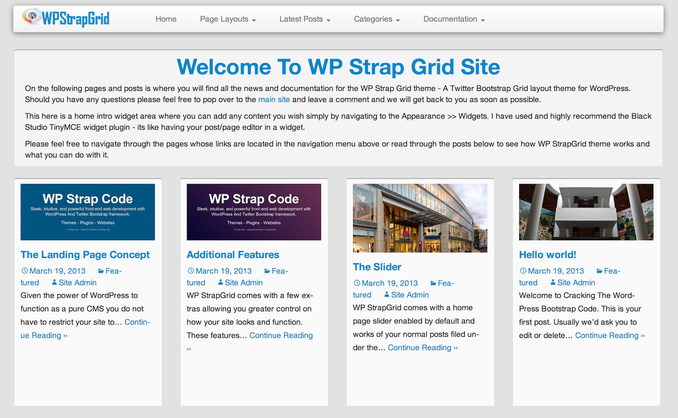Click the clock icon on The Landing Page Concept post

tap(25, 271)
